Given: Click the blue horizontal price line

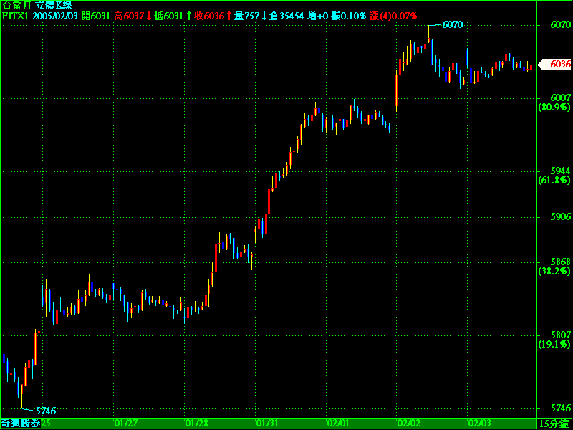Looking at the screenshot, I should pyautogui.click(x=270, y=64).
